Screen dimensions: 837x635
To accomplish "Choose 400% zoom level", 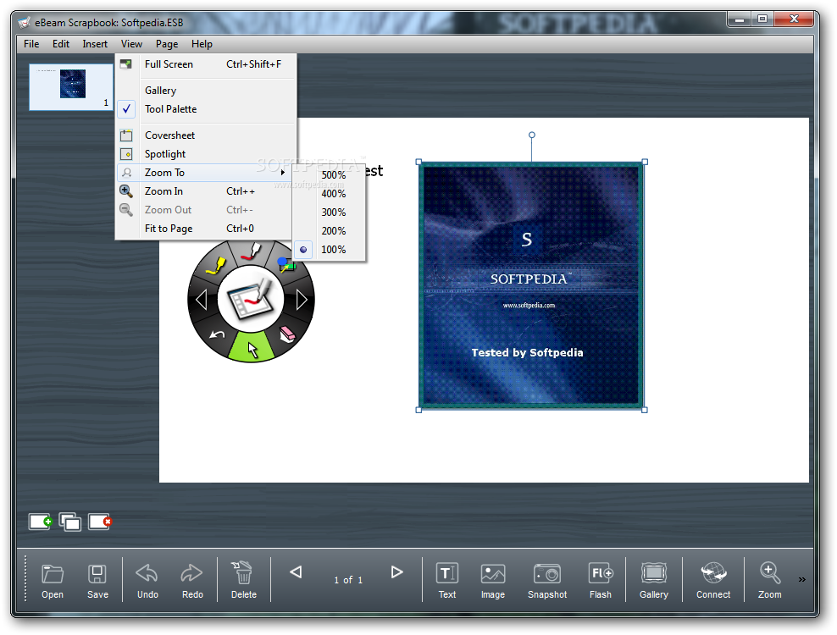I will coord(329,194).
